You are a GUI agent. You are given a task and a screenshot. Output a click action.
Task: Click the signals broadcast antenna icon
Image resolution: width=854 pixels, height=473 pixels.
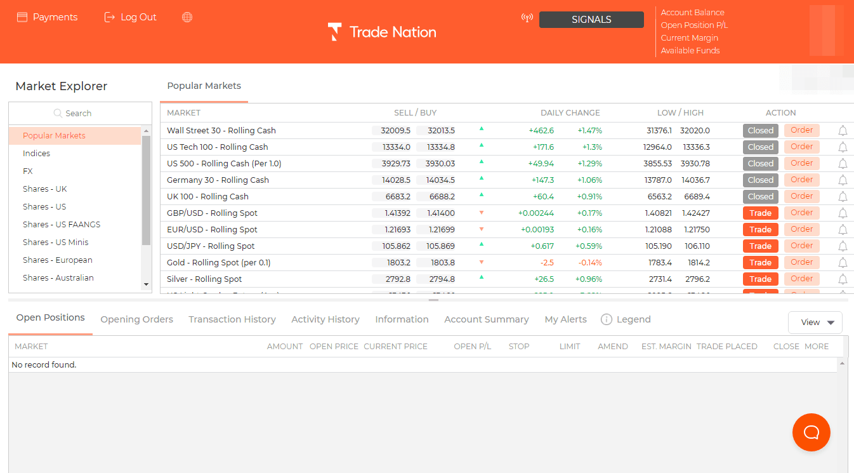click(x=527, y=18)
